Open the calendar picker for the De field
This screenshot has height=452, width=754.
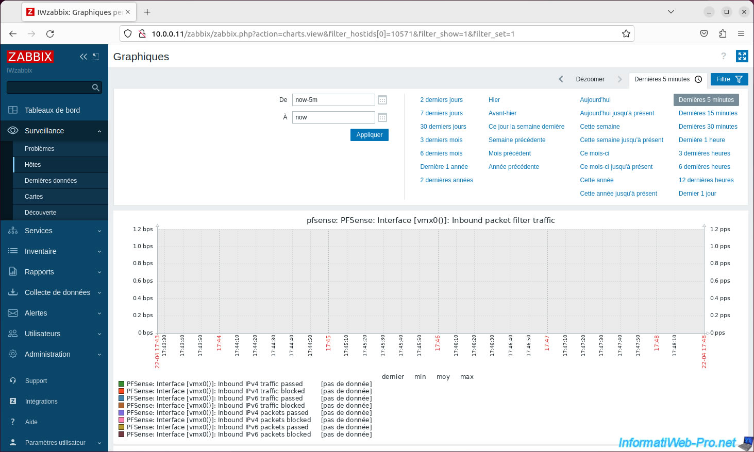click(x=382, y=100)
